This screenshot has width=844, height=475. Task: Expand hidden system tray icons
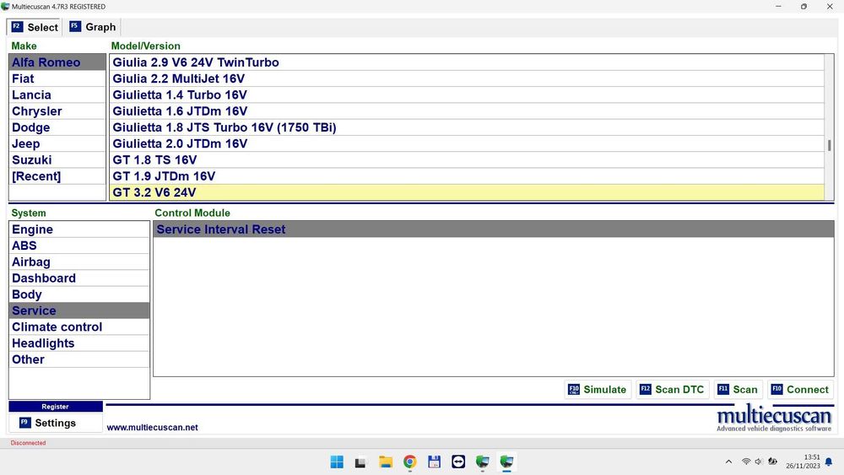click(729, 462)
